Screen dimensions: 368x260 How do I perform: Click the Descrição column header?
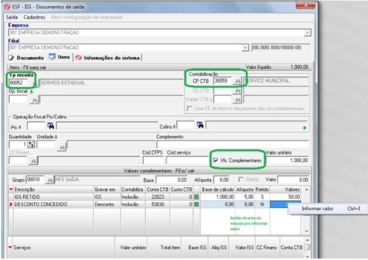pyautogui.click(x=53, y=190)
